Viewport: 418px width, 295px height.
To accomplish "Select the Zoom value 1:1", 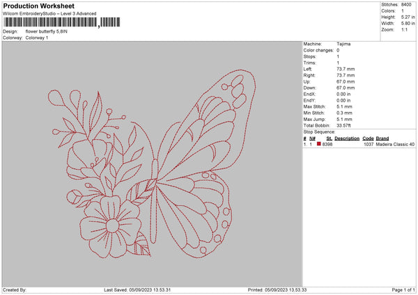I will (404, 30).
